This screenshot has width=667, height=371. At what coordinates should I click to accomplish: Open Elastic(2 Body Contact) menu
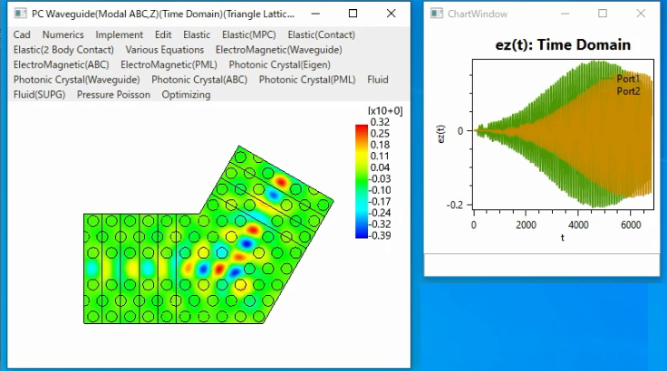click(63, 50)
